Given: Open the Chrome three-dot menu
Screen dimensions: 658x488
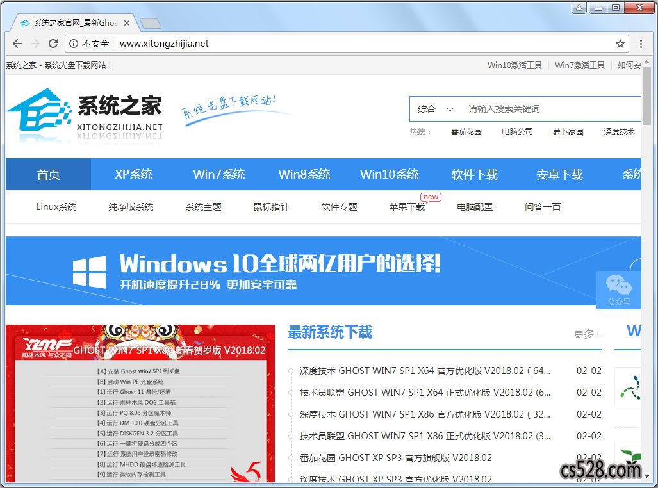Looking at the screenshot, I should pyautogui.click(x=641, y=44).
